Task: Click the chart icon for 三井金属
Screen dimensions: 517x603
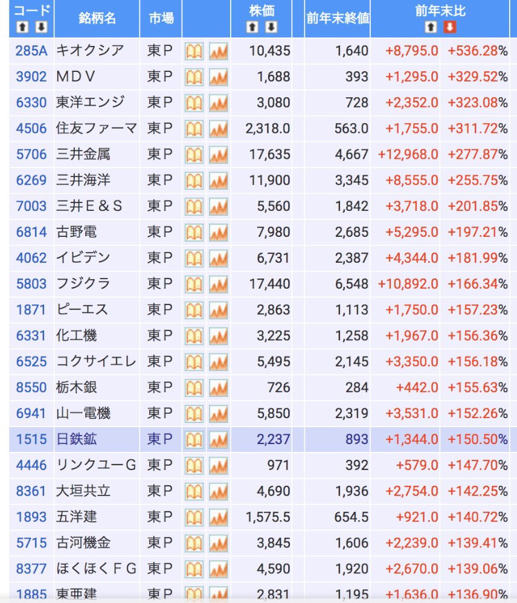Action: tap(218, 155)
